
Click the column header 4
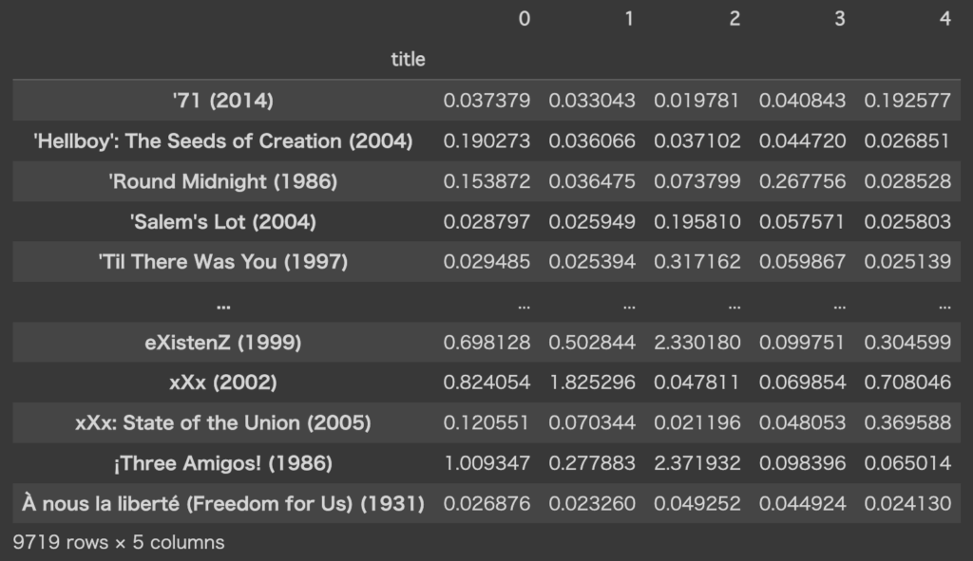click(x=945, y=19)
